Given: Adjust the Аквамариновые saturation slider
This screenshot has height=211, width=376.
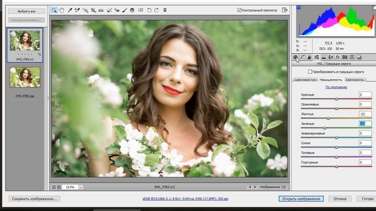Looking at the screenshot, I should click(337, 138).
